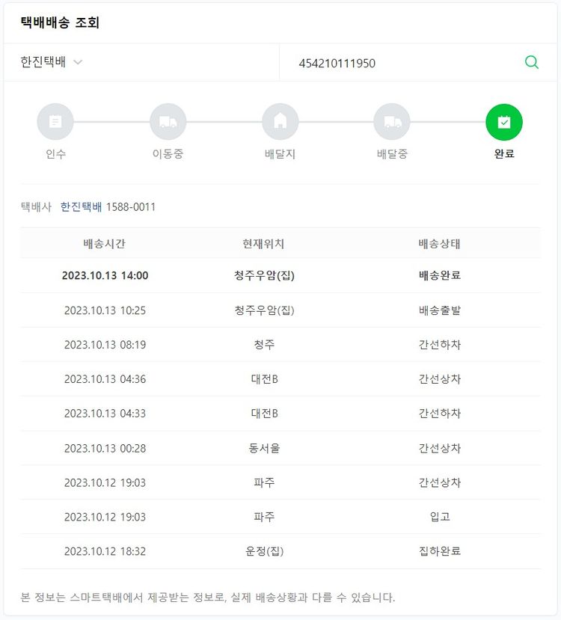This screenshot has width=561, height=620.
Task: Click the 완료 step label
Action: 504,155
